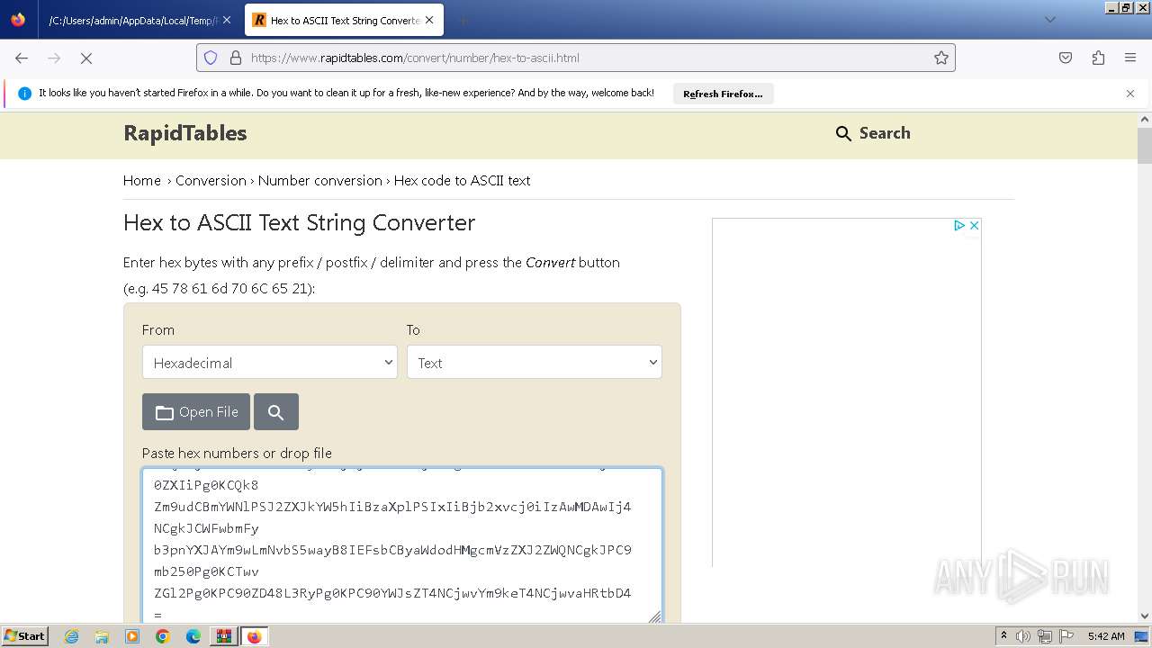This screenshot has height=648, width=1152.
Task: Go to Home breadcrumb link
Action: point(142,180)
